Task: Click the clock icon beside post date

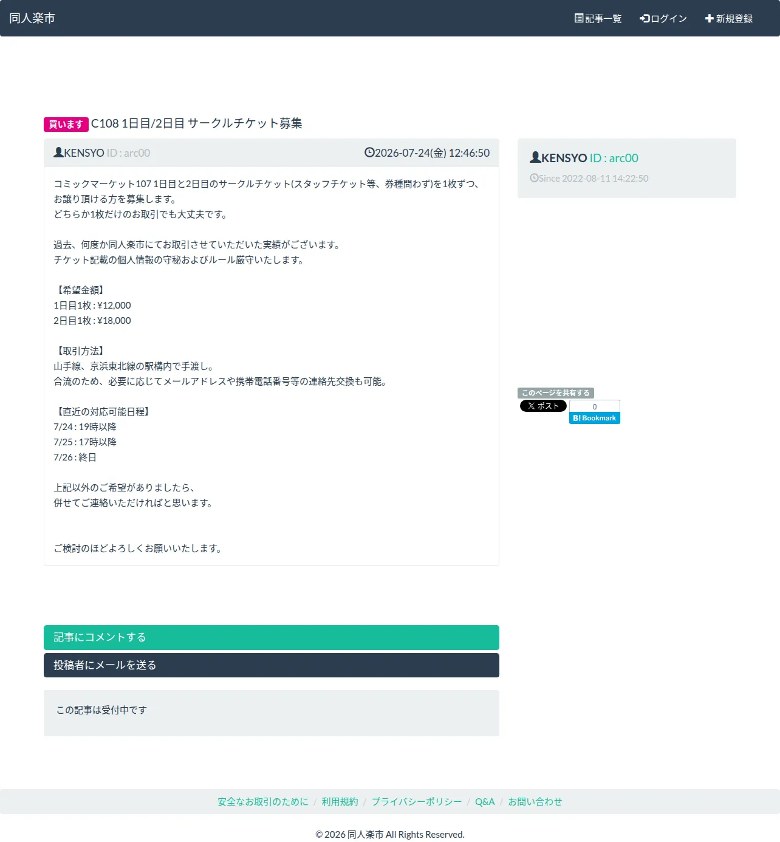Action: point(369,152)
